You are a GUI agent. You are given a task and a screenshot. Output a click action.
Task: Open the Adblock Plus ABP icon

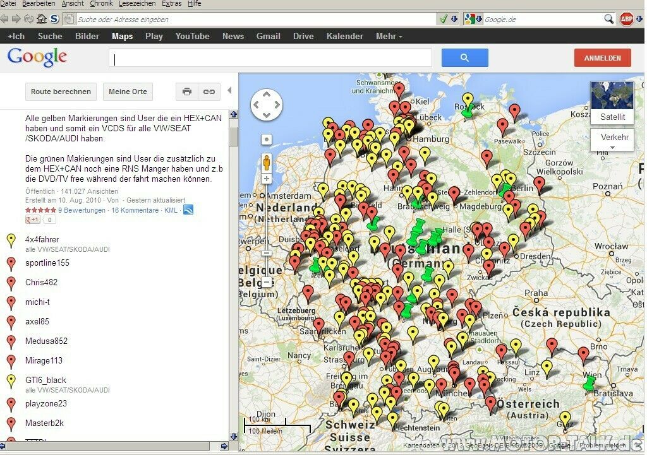[626, 19]
